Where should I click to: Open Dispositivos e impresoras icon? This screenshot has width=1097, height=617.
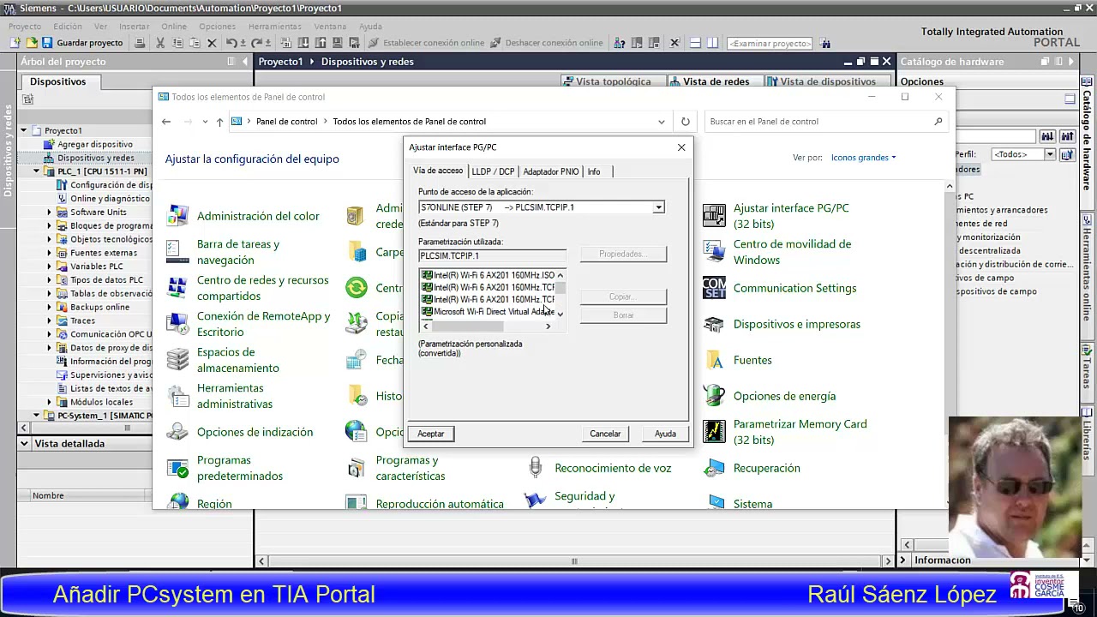(714, 324)
